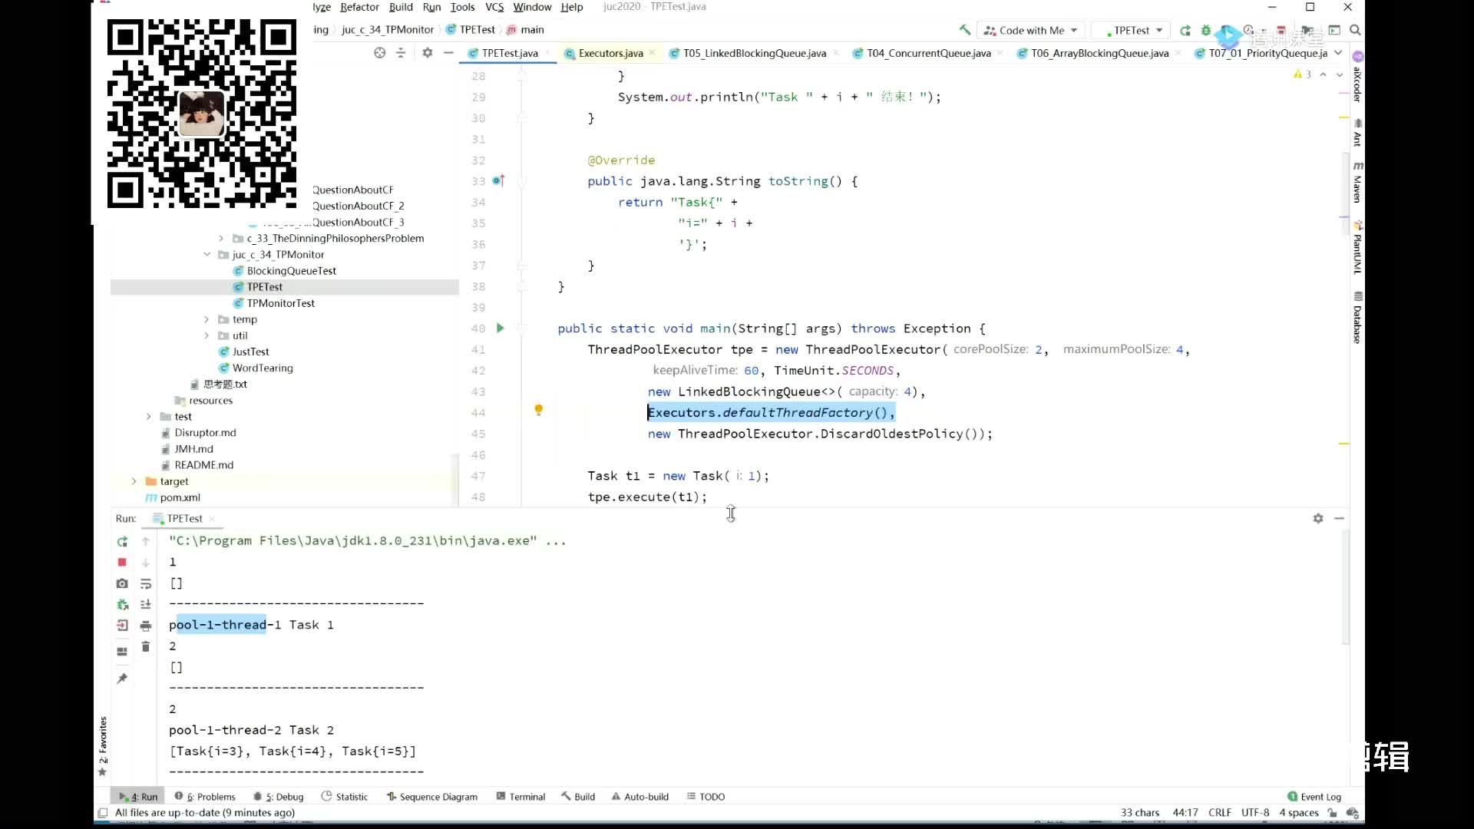Click the Sequence Diagram tool icon
The height and width of the screenshot is (829, 1474).
(439, 797)
